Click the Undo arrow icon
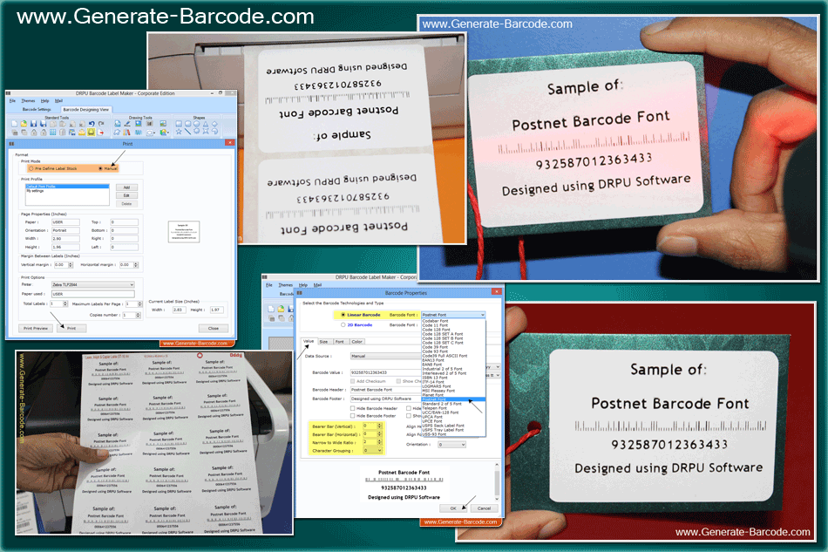Image resolution: width=828 pixels, height=552 pixels. [x=92, y=123]
